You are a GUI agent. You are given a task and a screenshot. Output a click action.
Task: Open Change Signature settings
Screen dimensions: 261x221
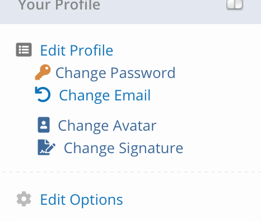tap(123, 148)
